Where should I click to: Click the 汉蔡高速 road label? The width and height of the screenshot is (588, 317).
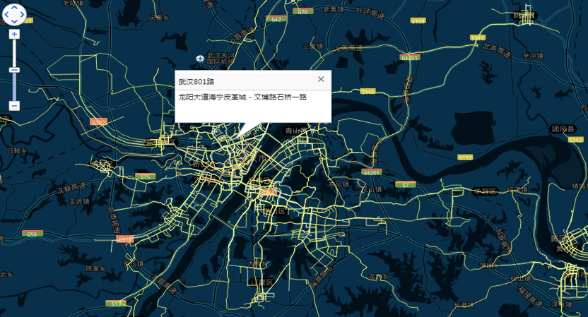click(x=71, y=188)
